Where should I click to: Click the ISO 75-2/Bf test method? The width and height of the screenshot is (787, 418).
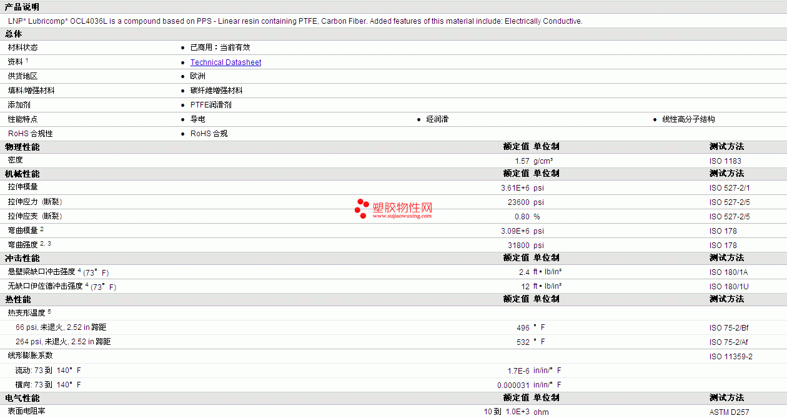730,328
